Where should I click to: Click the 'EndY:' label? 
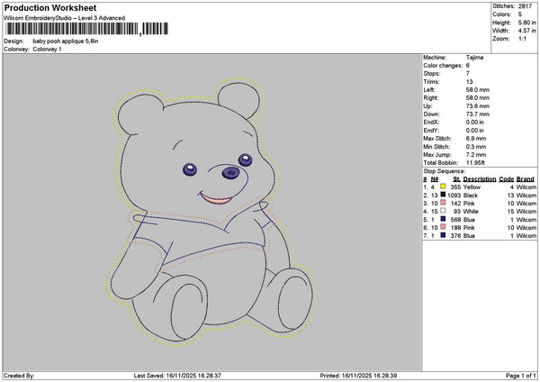(x=431, y=131)
